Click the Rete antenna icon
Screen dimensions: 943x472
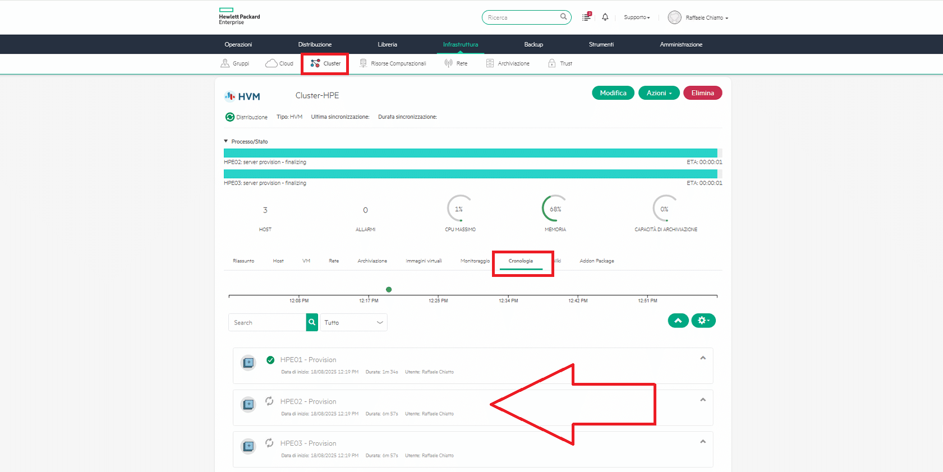pos(448,63)
